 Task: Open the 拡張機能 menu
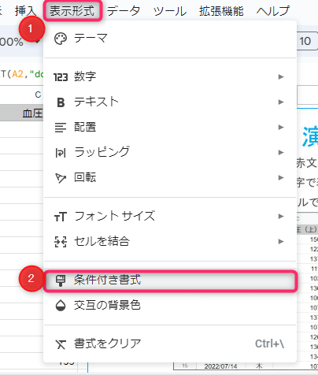[x=221, y=11]
